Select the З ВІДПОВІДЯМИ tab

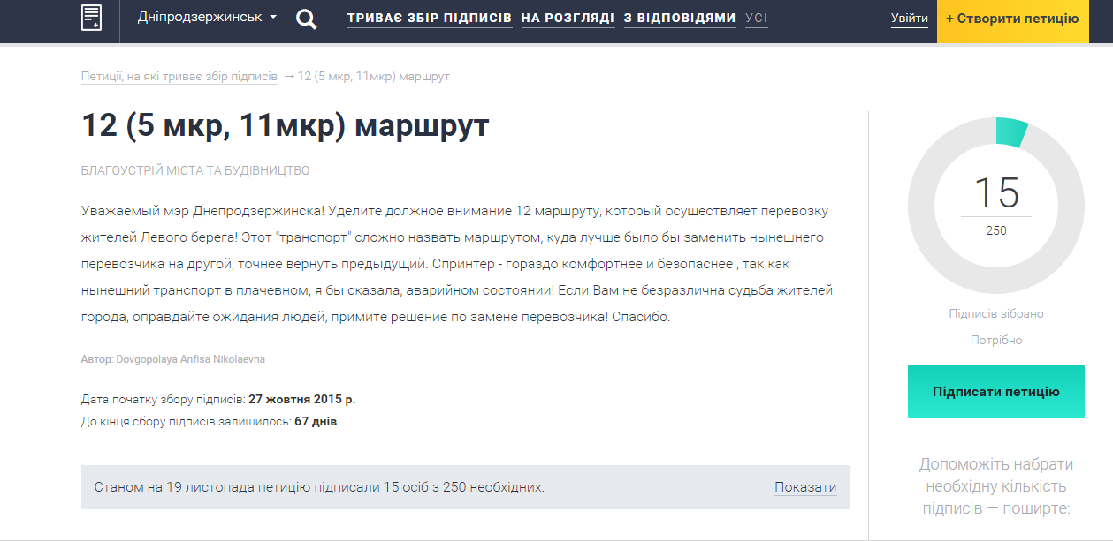[679, 19]
